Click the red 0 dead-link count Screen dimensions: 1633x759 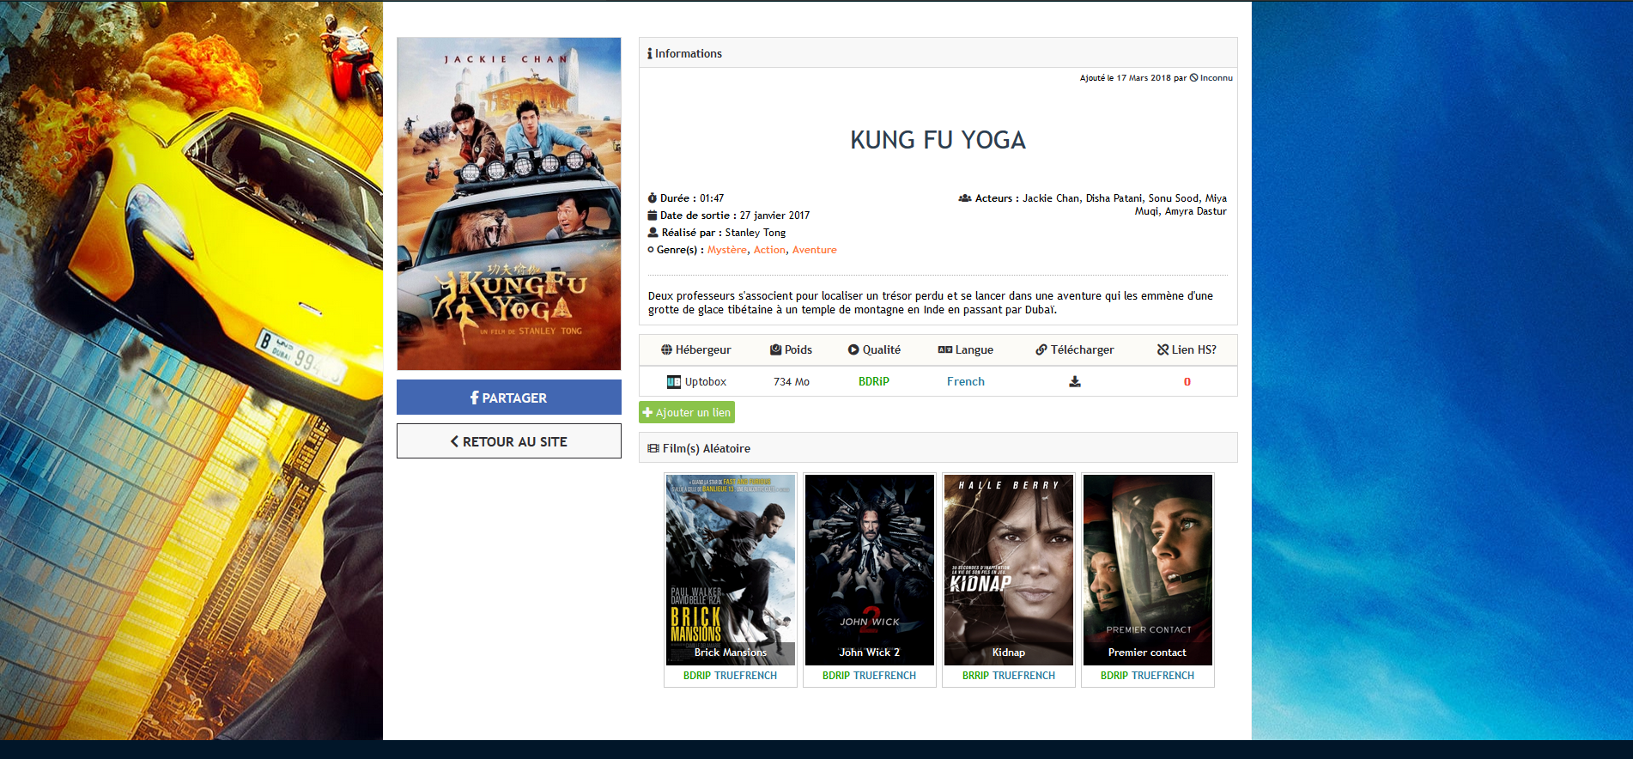pyautogui.click(x=1187, y=382)
